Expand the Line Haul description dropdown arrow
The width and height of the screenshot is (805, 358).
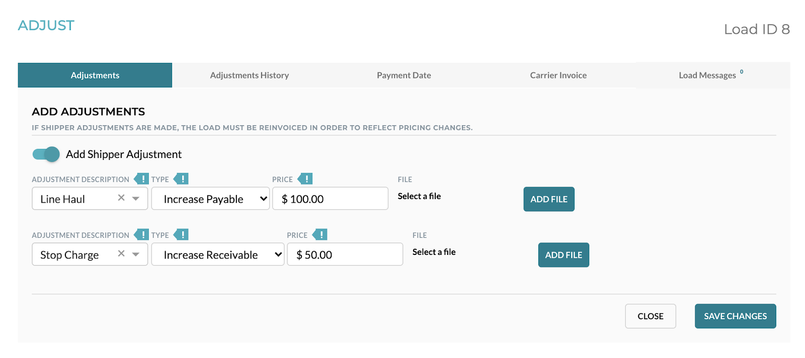[x=136, y=199]
